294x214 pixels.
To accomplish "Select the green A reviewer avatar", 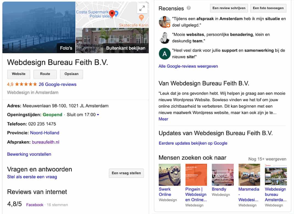I will click(164, 54).
